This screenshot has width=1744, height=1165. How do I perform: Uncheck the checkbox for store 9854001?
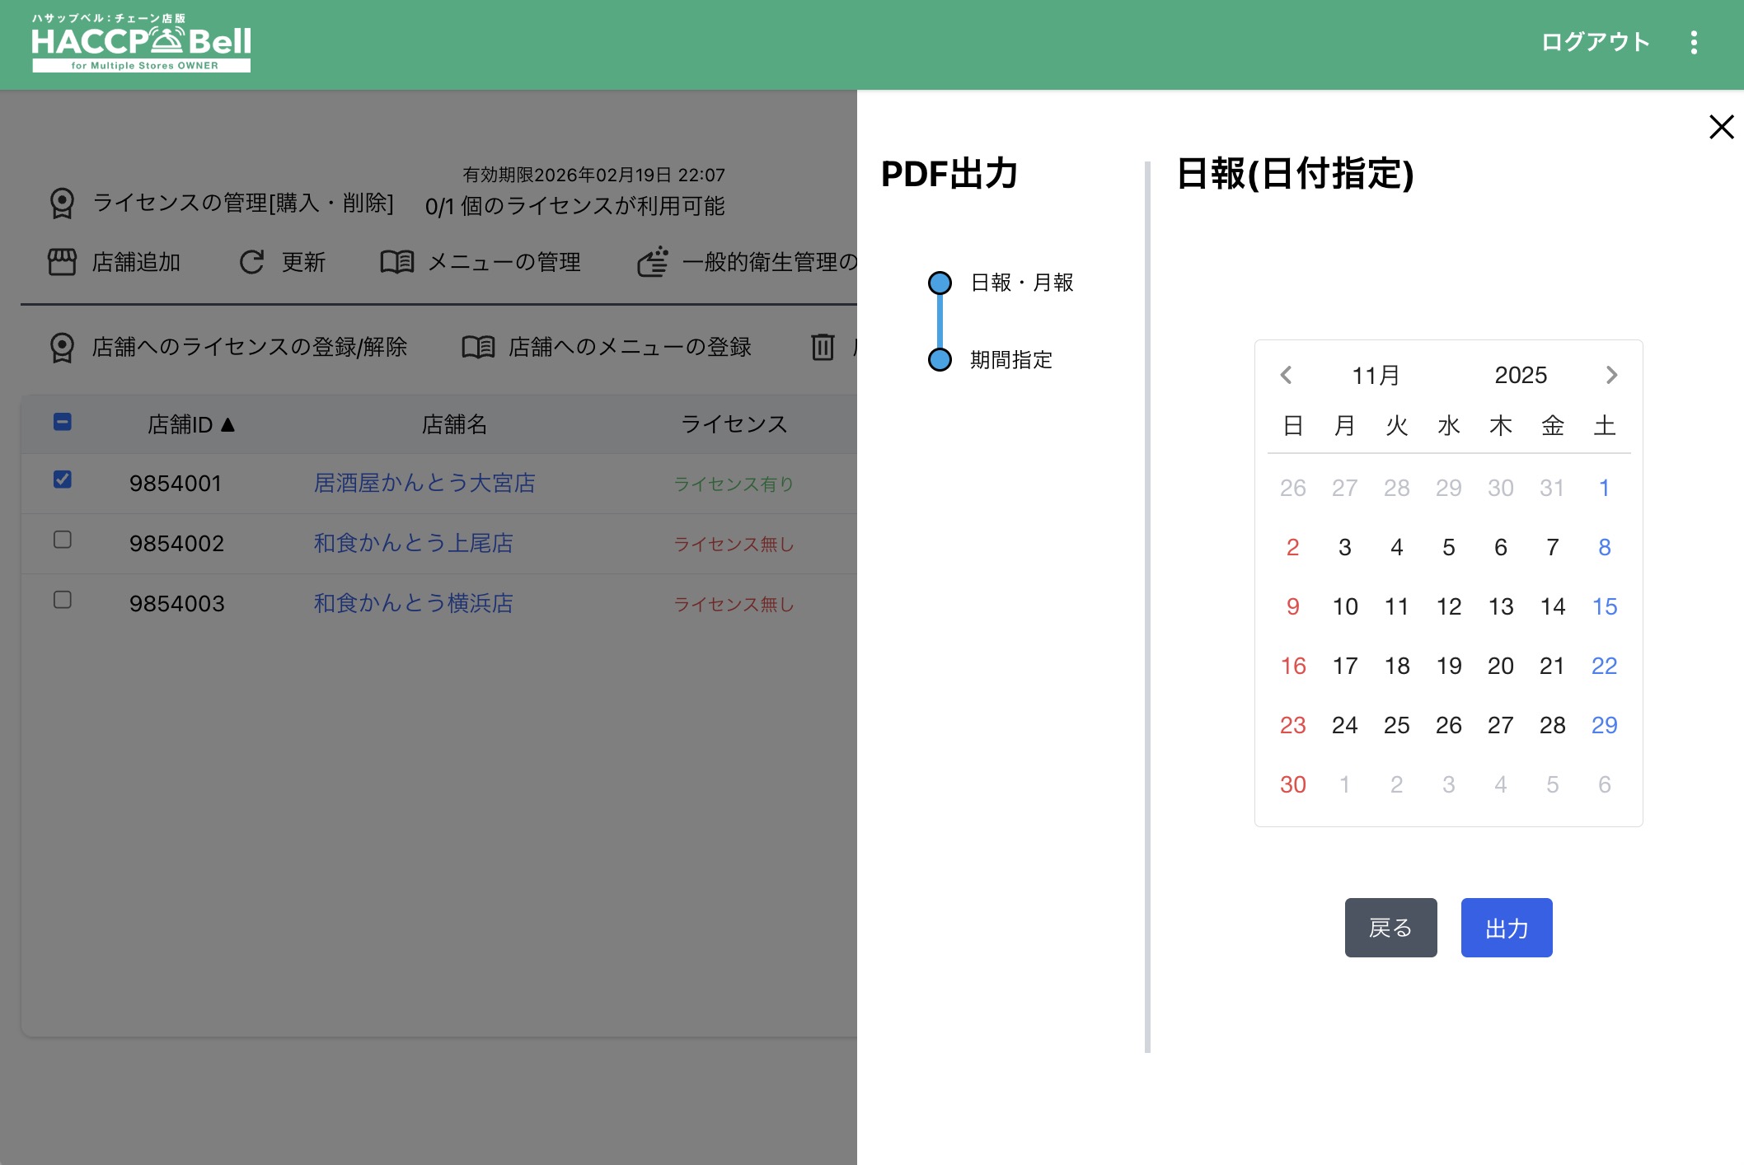click(x=63, y=480)
